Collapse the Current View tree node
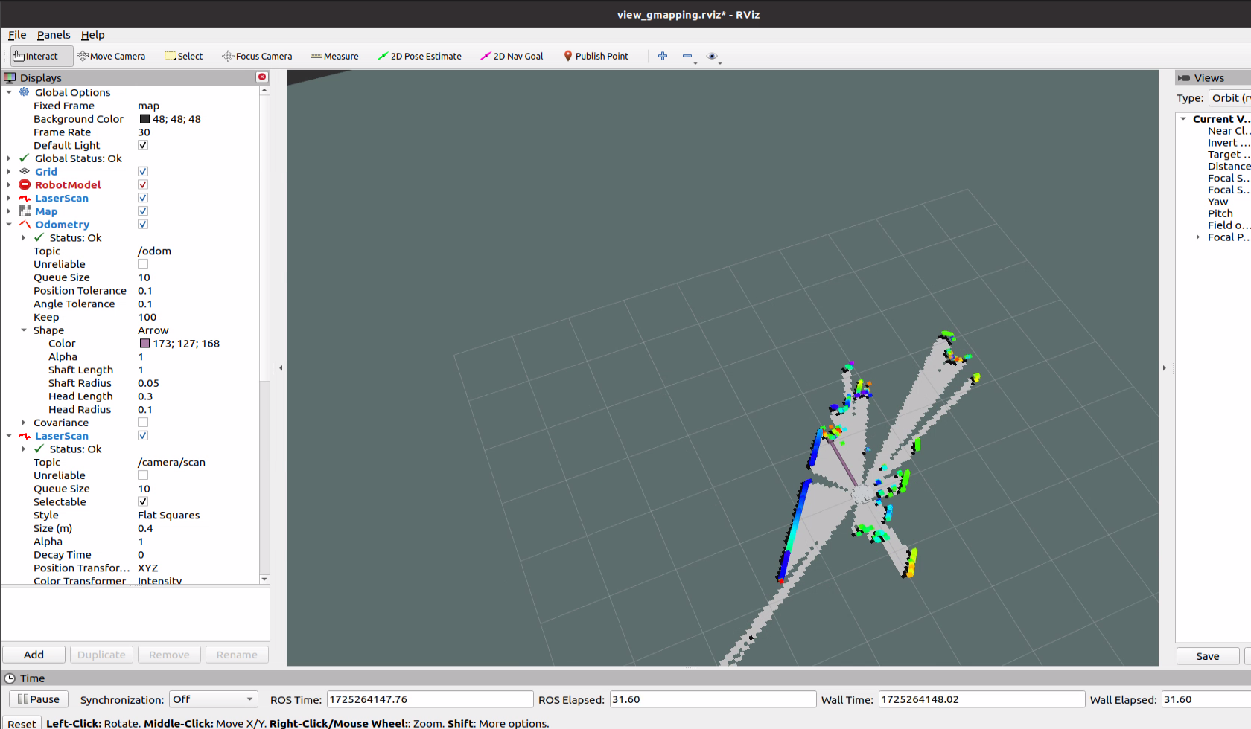Screen dimensions: 1251x729 coord(1183,119)
